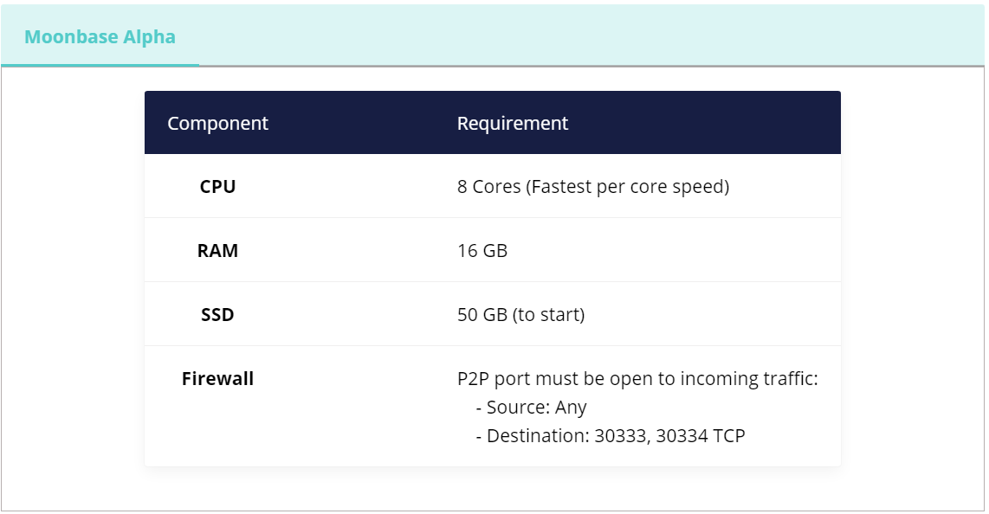Select the CPU row label
The width and height of the screenshot is (989, 514).
click(x=217, y=186)
